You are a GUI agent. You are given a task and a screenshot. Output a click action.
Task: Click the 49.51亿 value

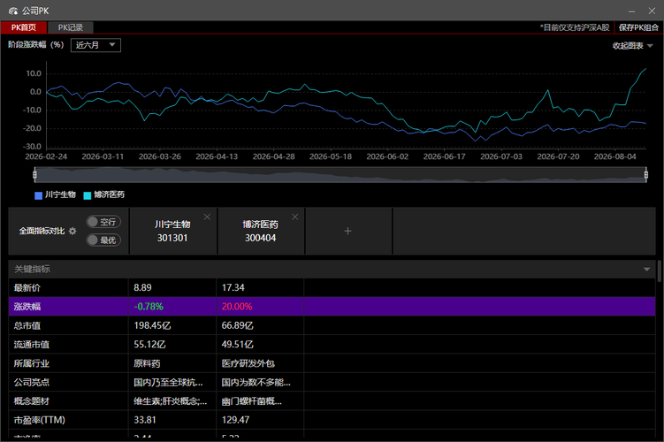237,345
